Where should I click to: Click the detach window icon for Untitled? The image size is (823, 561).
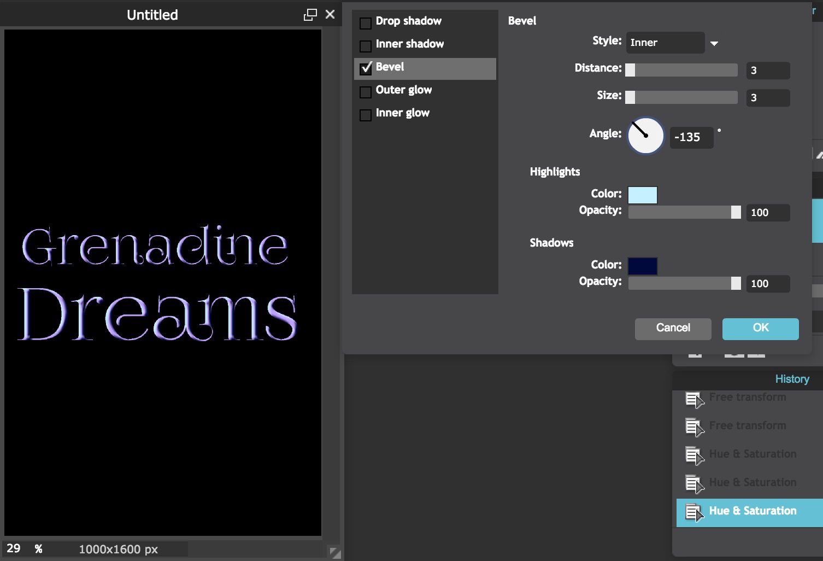(x=310, y=15)
